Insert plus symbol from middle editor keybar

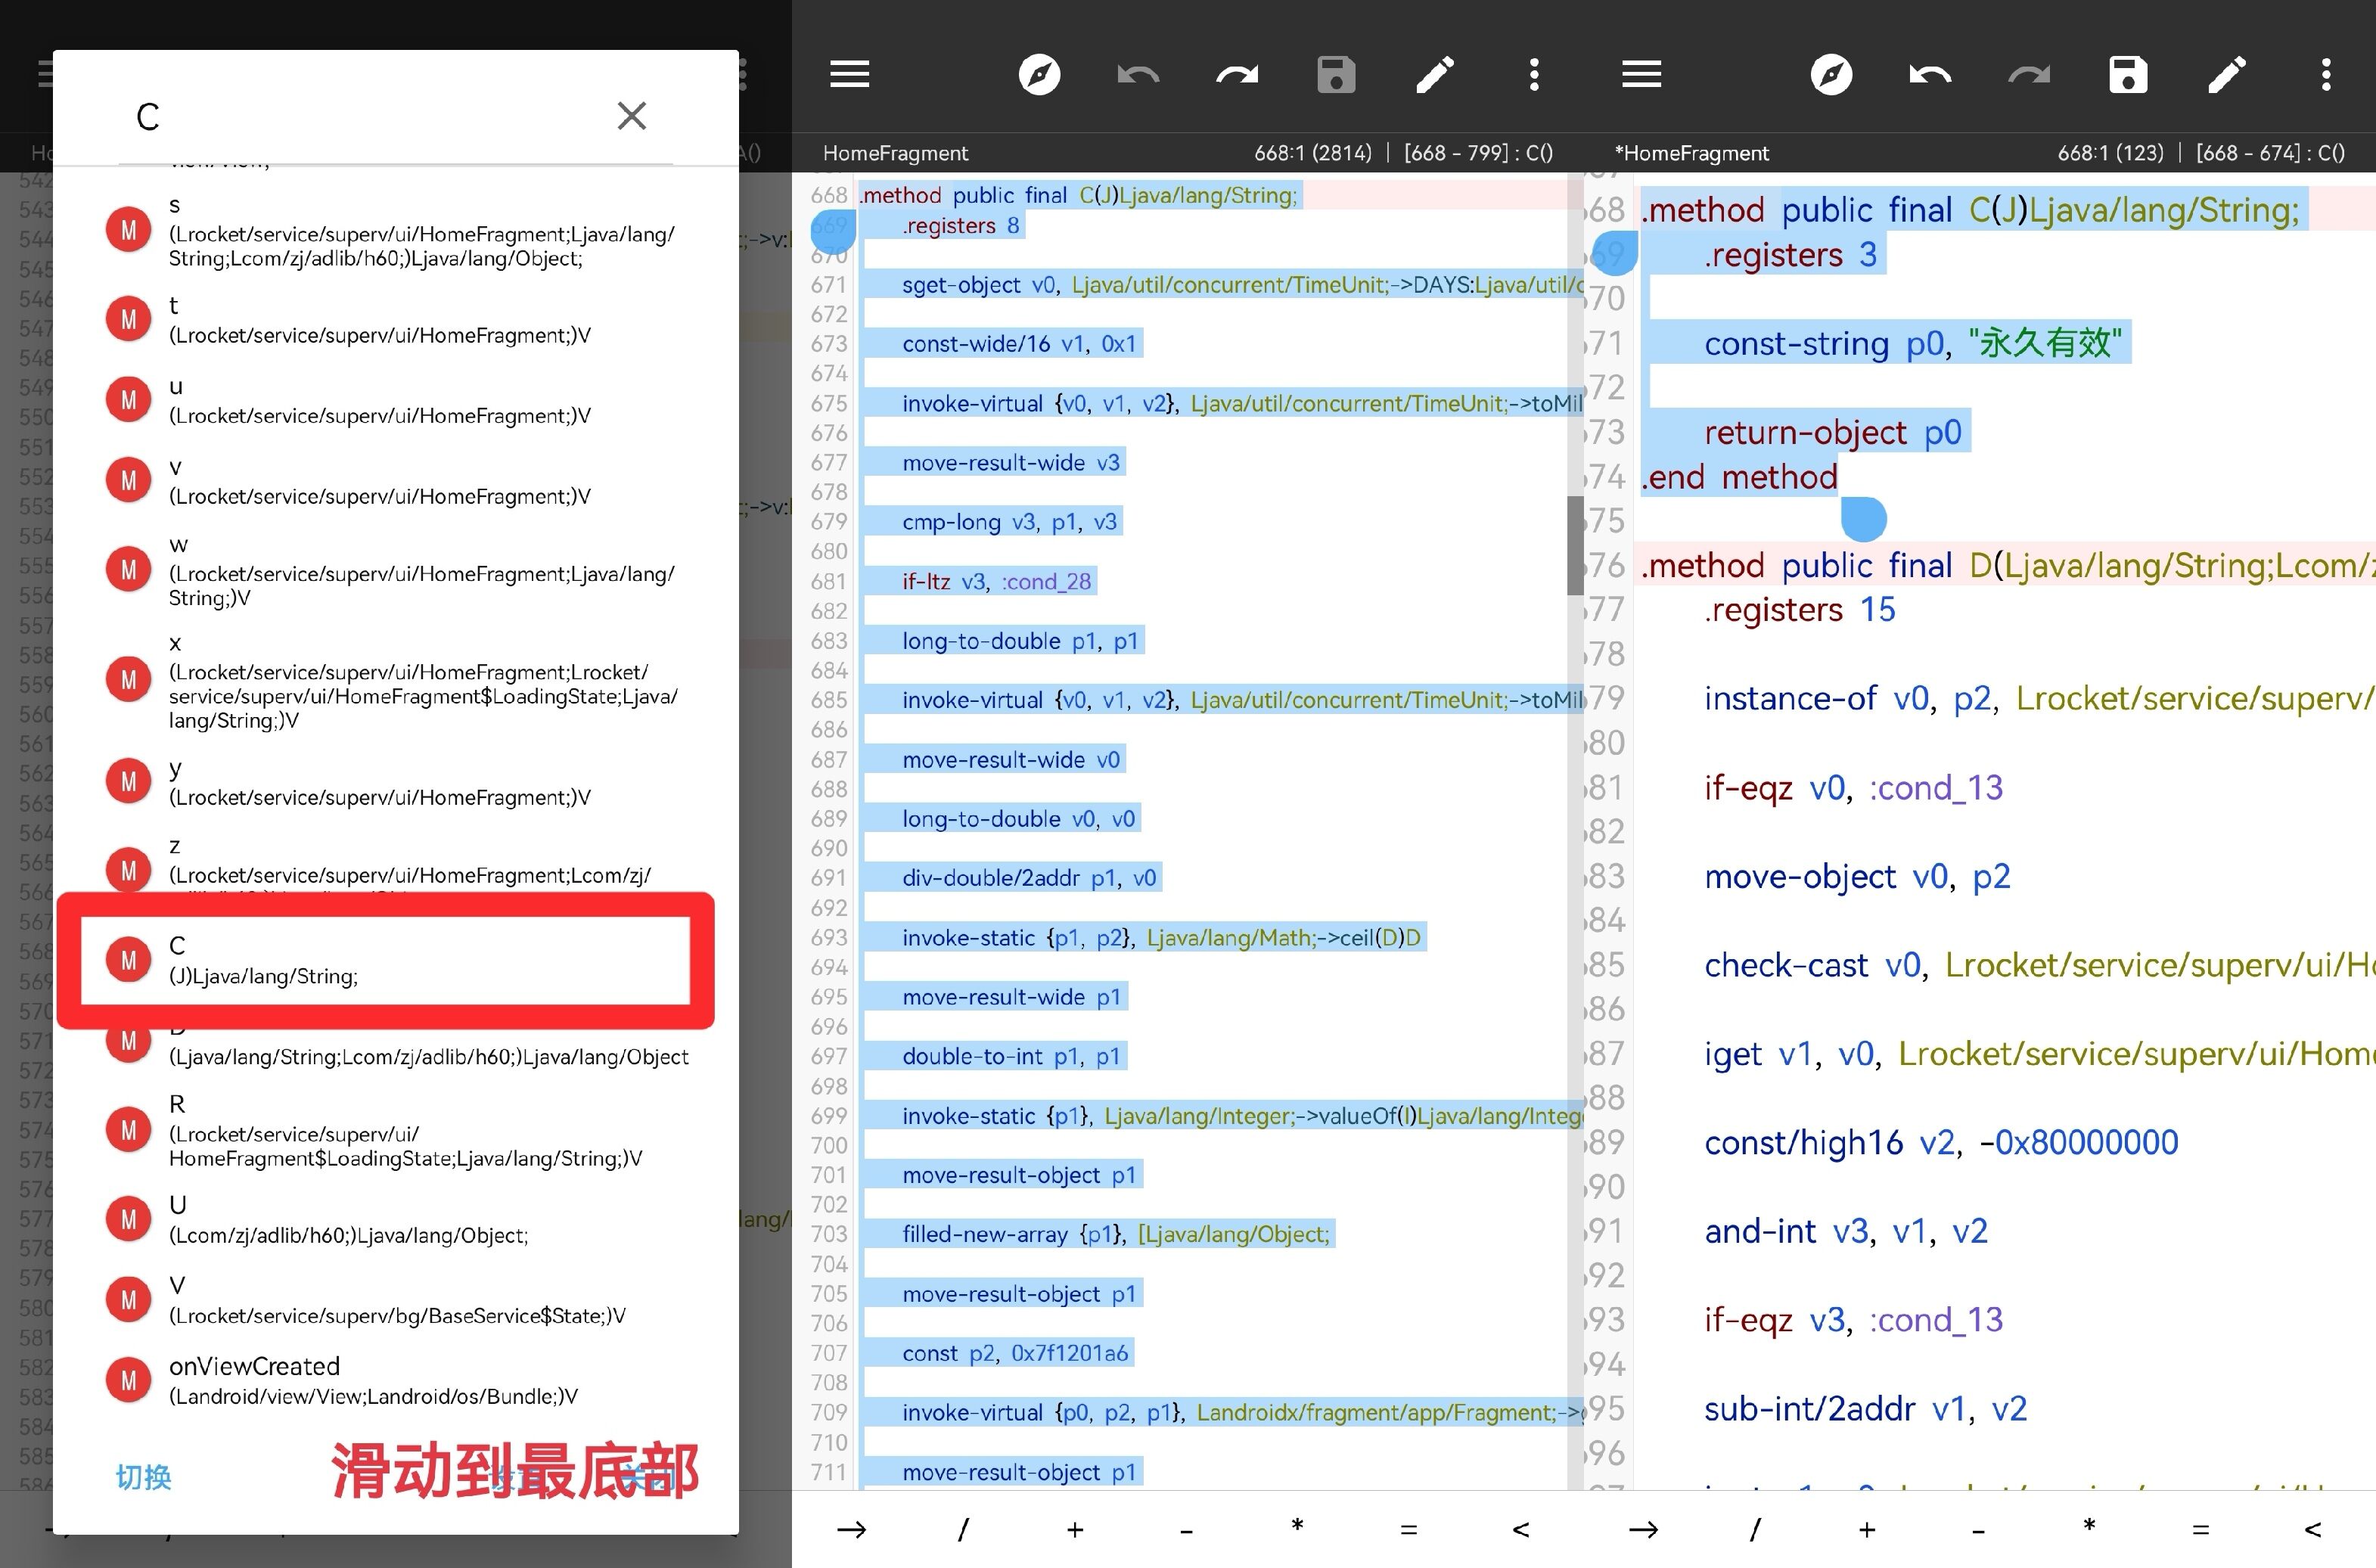click(1075, 1529)
